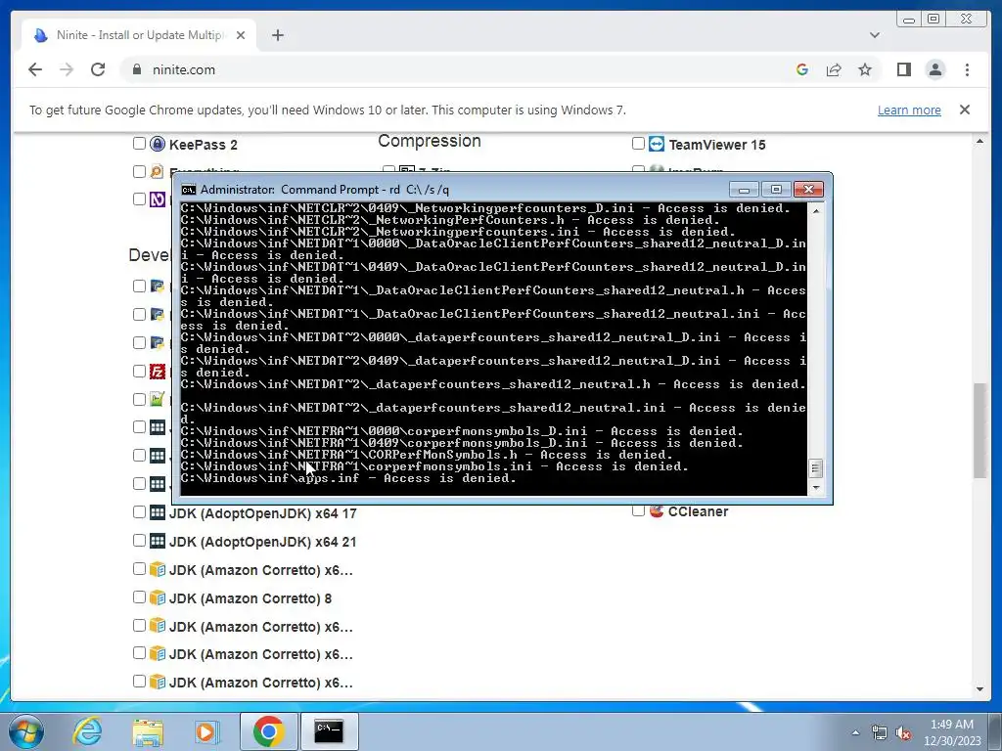
Task: Launch Internet Explorer from the taskbar
Action: coord(87,731)
